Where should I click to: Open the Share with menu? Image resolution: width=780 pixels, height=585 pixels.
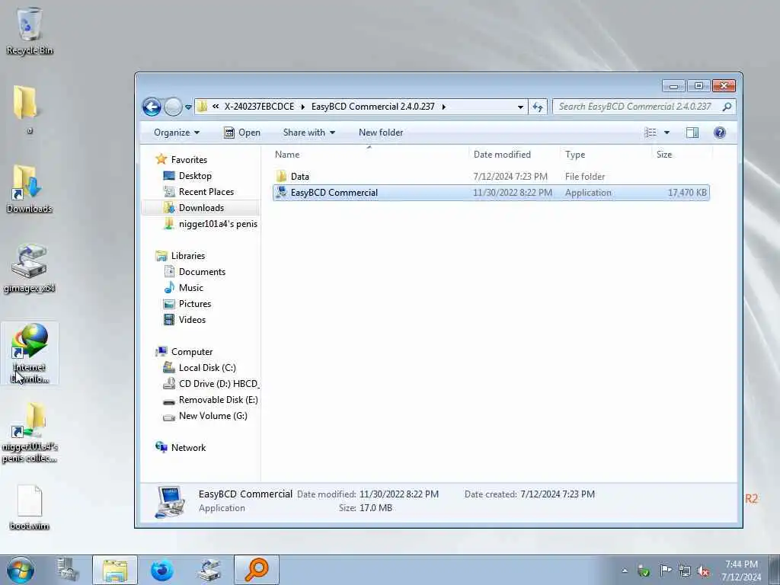309,133
